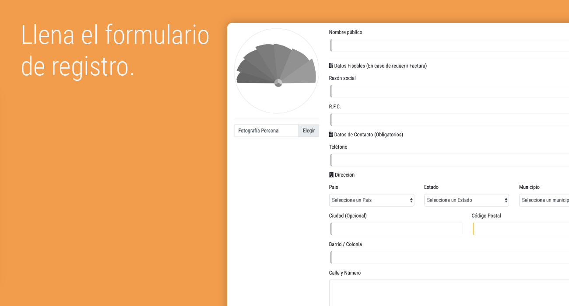Screen dimensions: 569x306
Task: Open the Estado dropdown
Action: pyautogui.click(x=467, y=200)
